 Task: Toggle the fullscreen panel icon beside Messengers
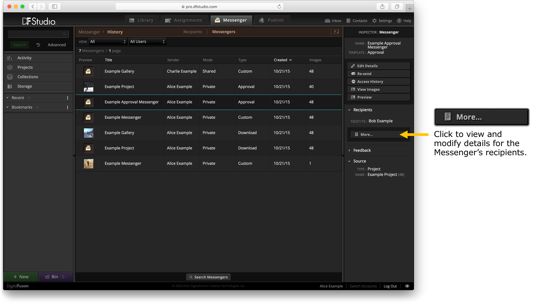coord(336,32)
